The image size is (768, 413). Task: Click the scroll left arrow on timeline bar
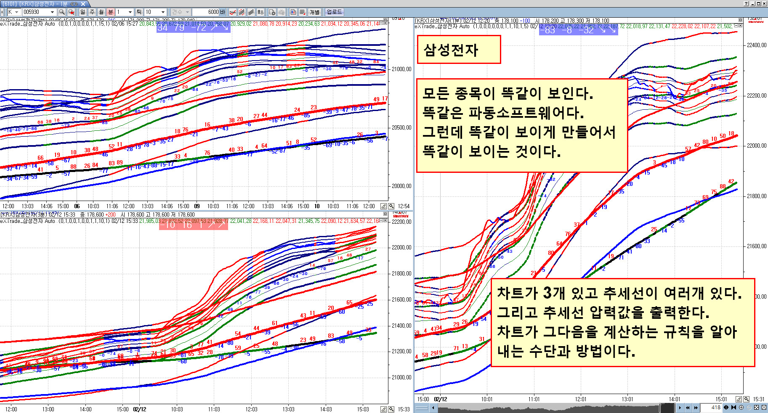[433, 408]
